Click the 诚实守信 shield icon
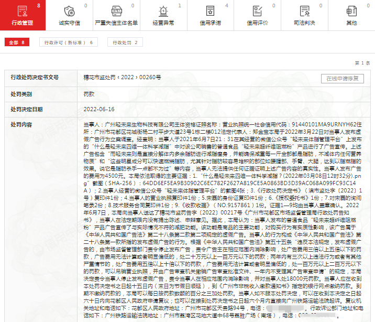 [x=69, y=12]
